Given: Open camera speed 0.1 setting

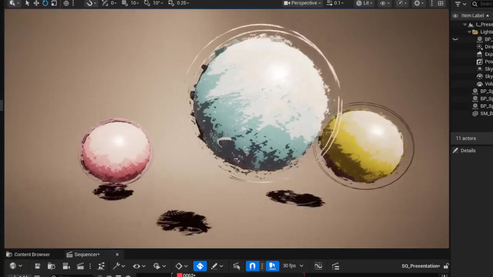Looking at the screenshot, I should pos(335,3).
